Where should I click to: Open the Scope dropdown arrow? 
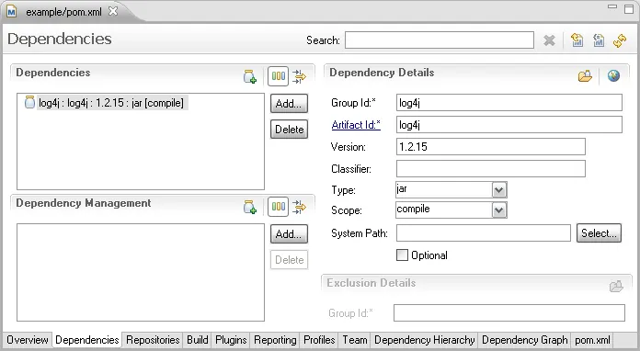(499, 210)
